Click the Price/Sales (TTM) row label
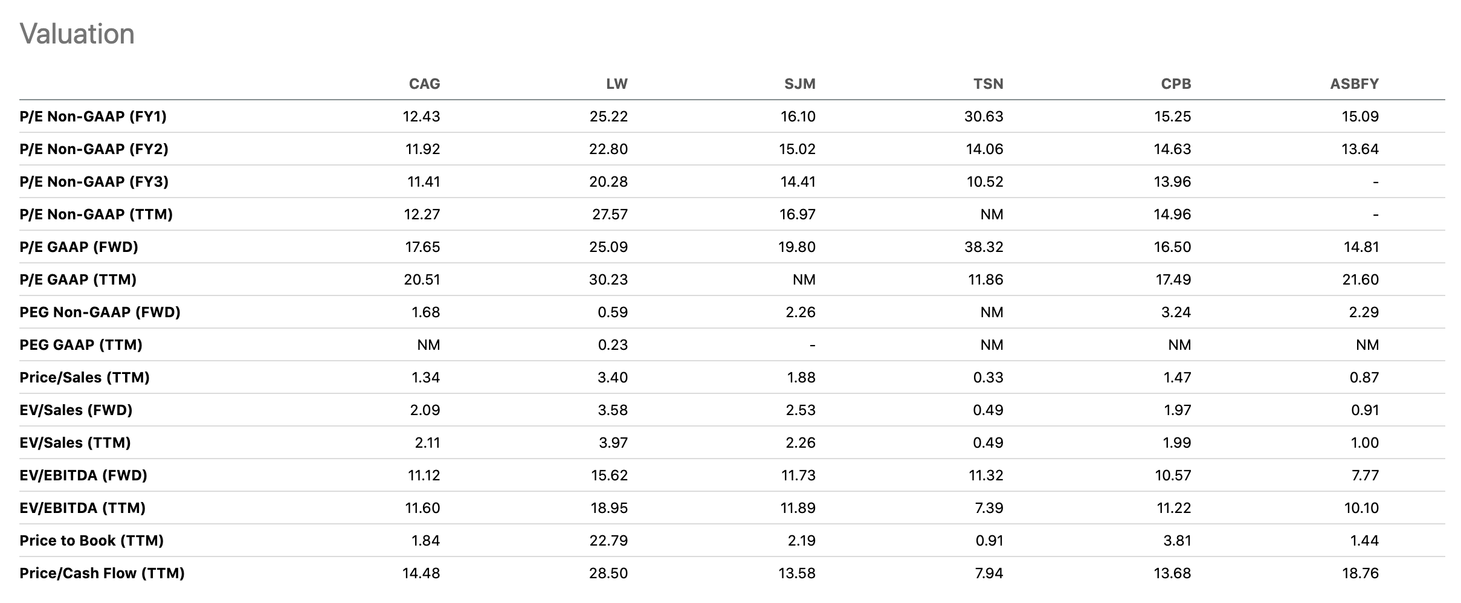 [85, 378]
